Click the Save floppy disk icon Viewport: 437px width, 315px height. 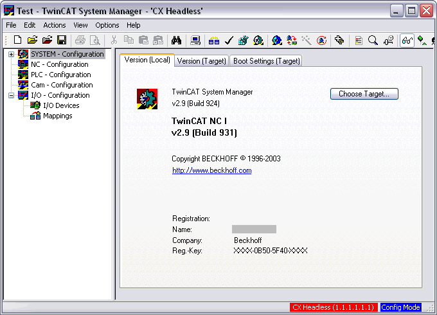(x=62, y=40)
